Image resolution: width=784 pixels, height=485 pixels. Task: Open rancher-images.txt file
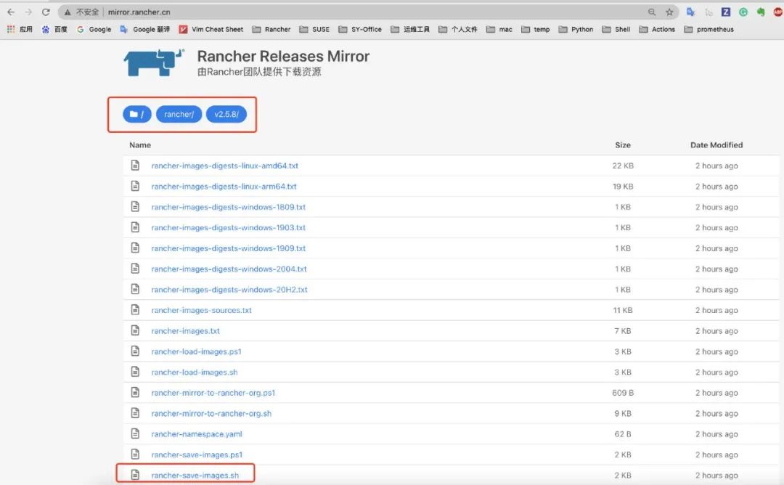click(x=185, y=331)
